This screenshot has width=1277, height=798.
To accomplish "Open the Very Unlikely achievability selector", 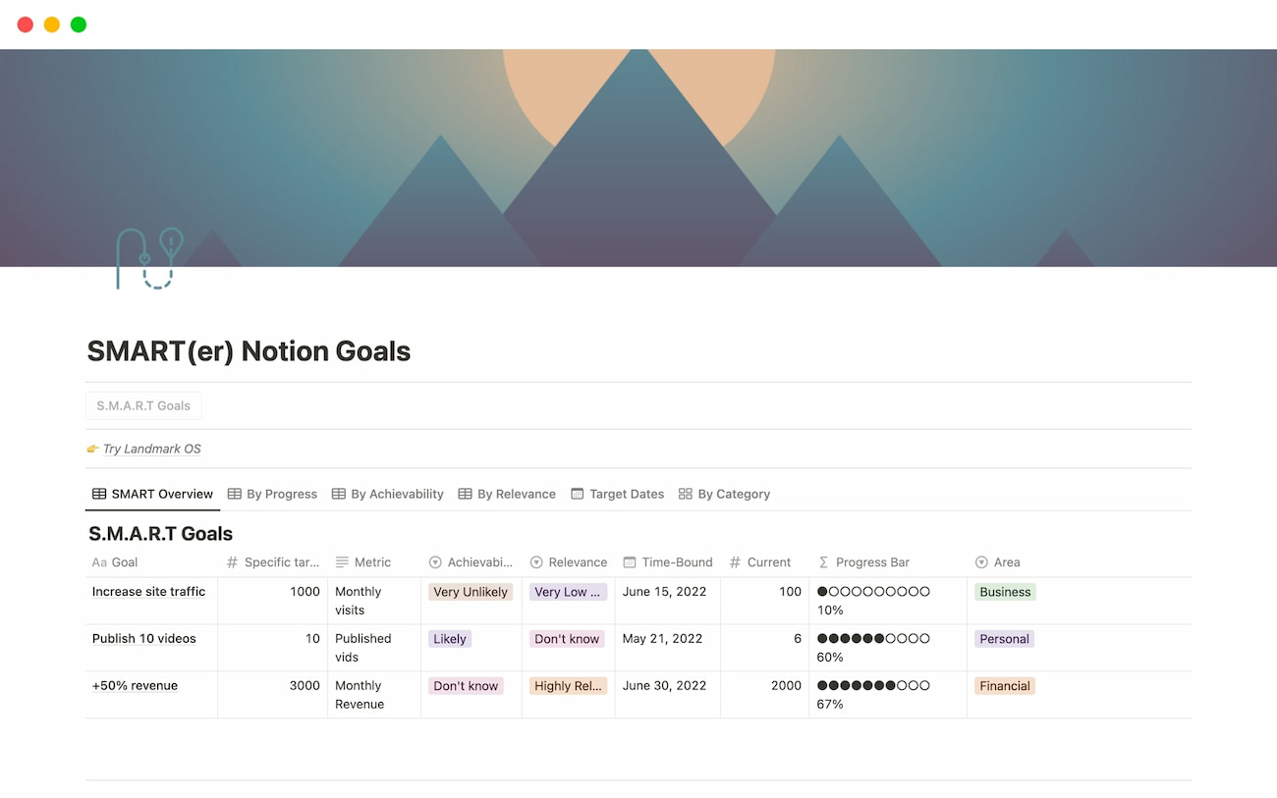I will pyautogui.click(x=471, y=592).
